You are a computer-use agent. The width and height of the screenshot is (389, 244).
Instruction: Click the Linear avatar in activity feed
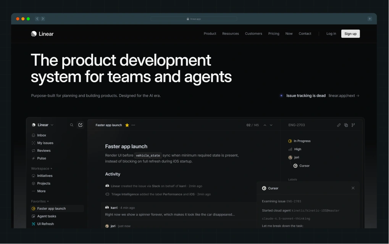click(x=107, y=186)
